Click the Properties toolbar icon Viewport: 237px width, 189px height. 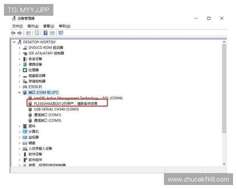(37, 33)
